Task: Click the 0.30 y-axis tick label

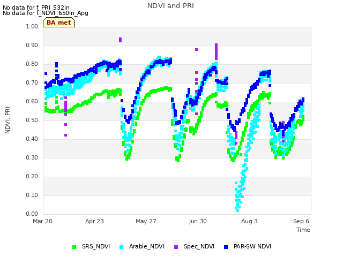Action: pyautogui.click(x=32, y=157)
